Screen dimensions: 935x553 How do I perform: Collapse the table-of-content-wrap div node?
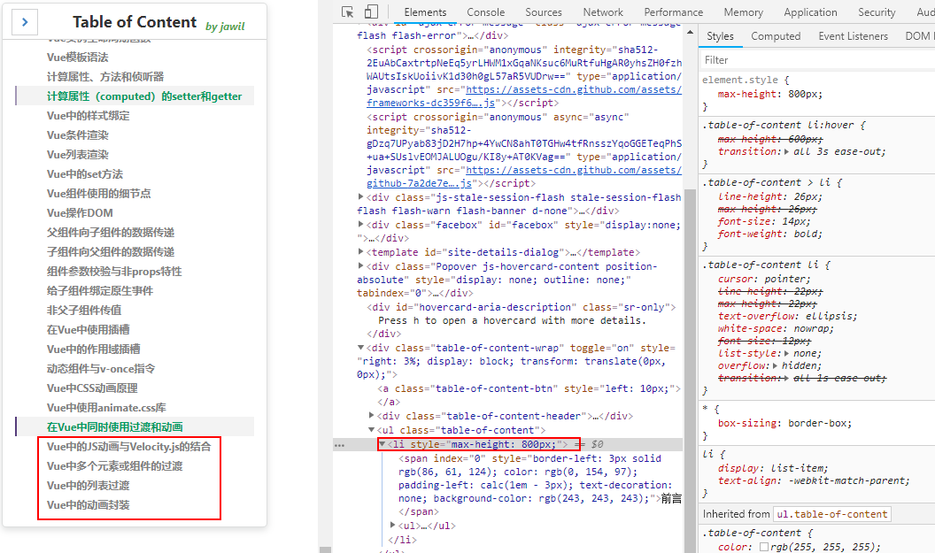tap(360, 348)
